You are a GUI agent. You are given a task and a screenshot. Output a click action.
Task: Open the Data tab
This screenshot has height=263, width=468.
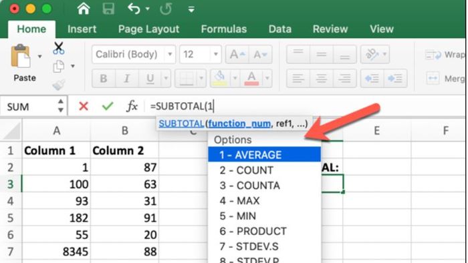[x=279, y=29]
